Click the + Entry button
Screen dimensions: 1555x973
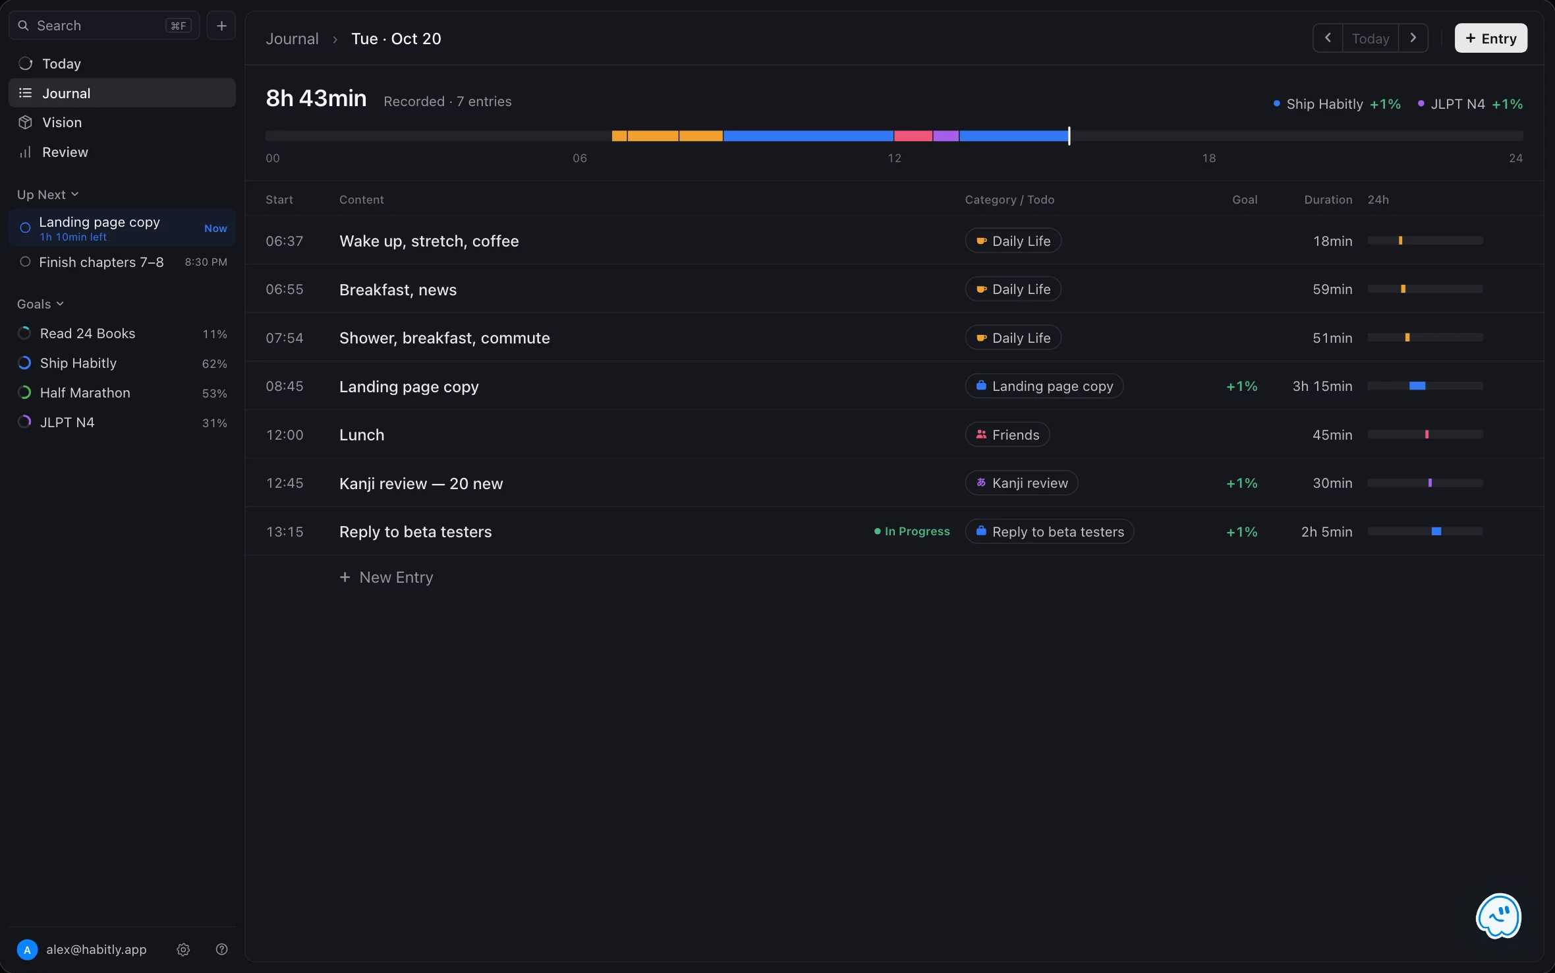pyautogui.click(x=1490, y=38)
